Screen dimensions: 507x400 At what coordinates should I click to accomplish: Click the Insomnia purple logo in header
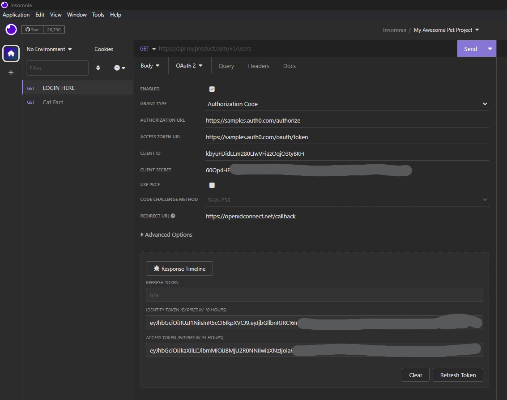pos(11,30)
